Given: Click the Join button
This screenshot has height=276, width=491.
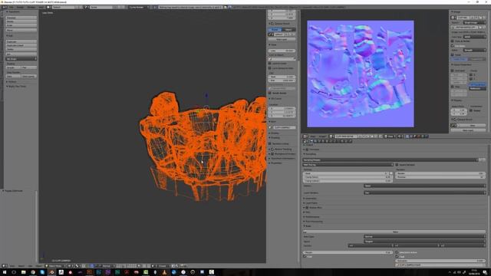Looking at the screenshot, I should 21,54.
